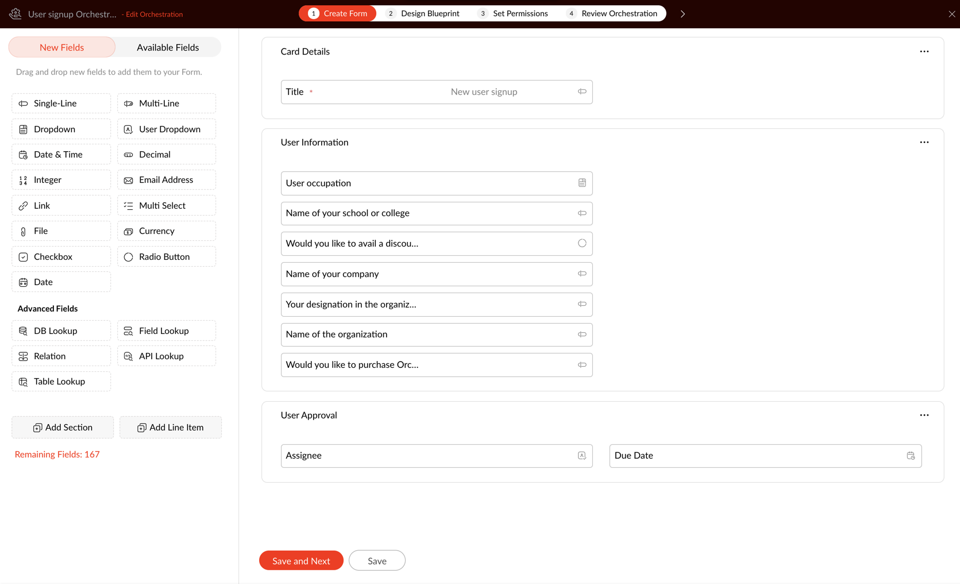The width and height of the screenshot is (960, 584).
Task: Open Card Details section options menu
Action: 924,52
